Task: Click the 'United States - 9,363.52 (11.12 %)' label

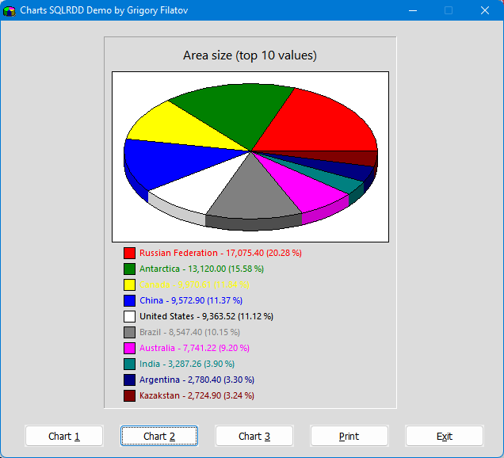Action: pos(206,316)
